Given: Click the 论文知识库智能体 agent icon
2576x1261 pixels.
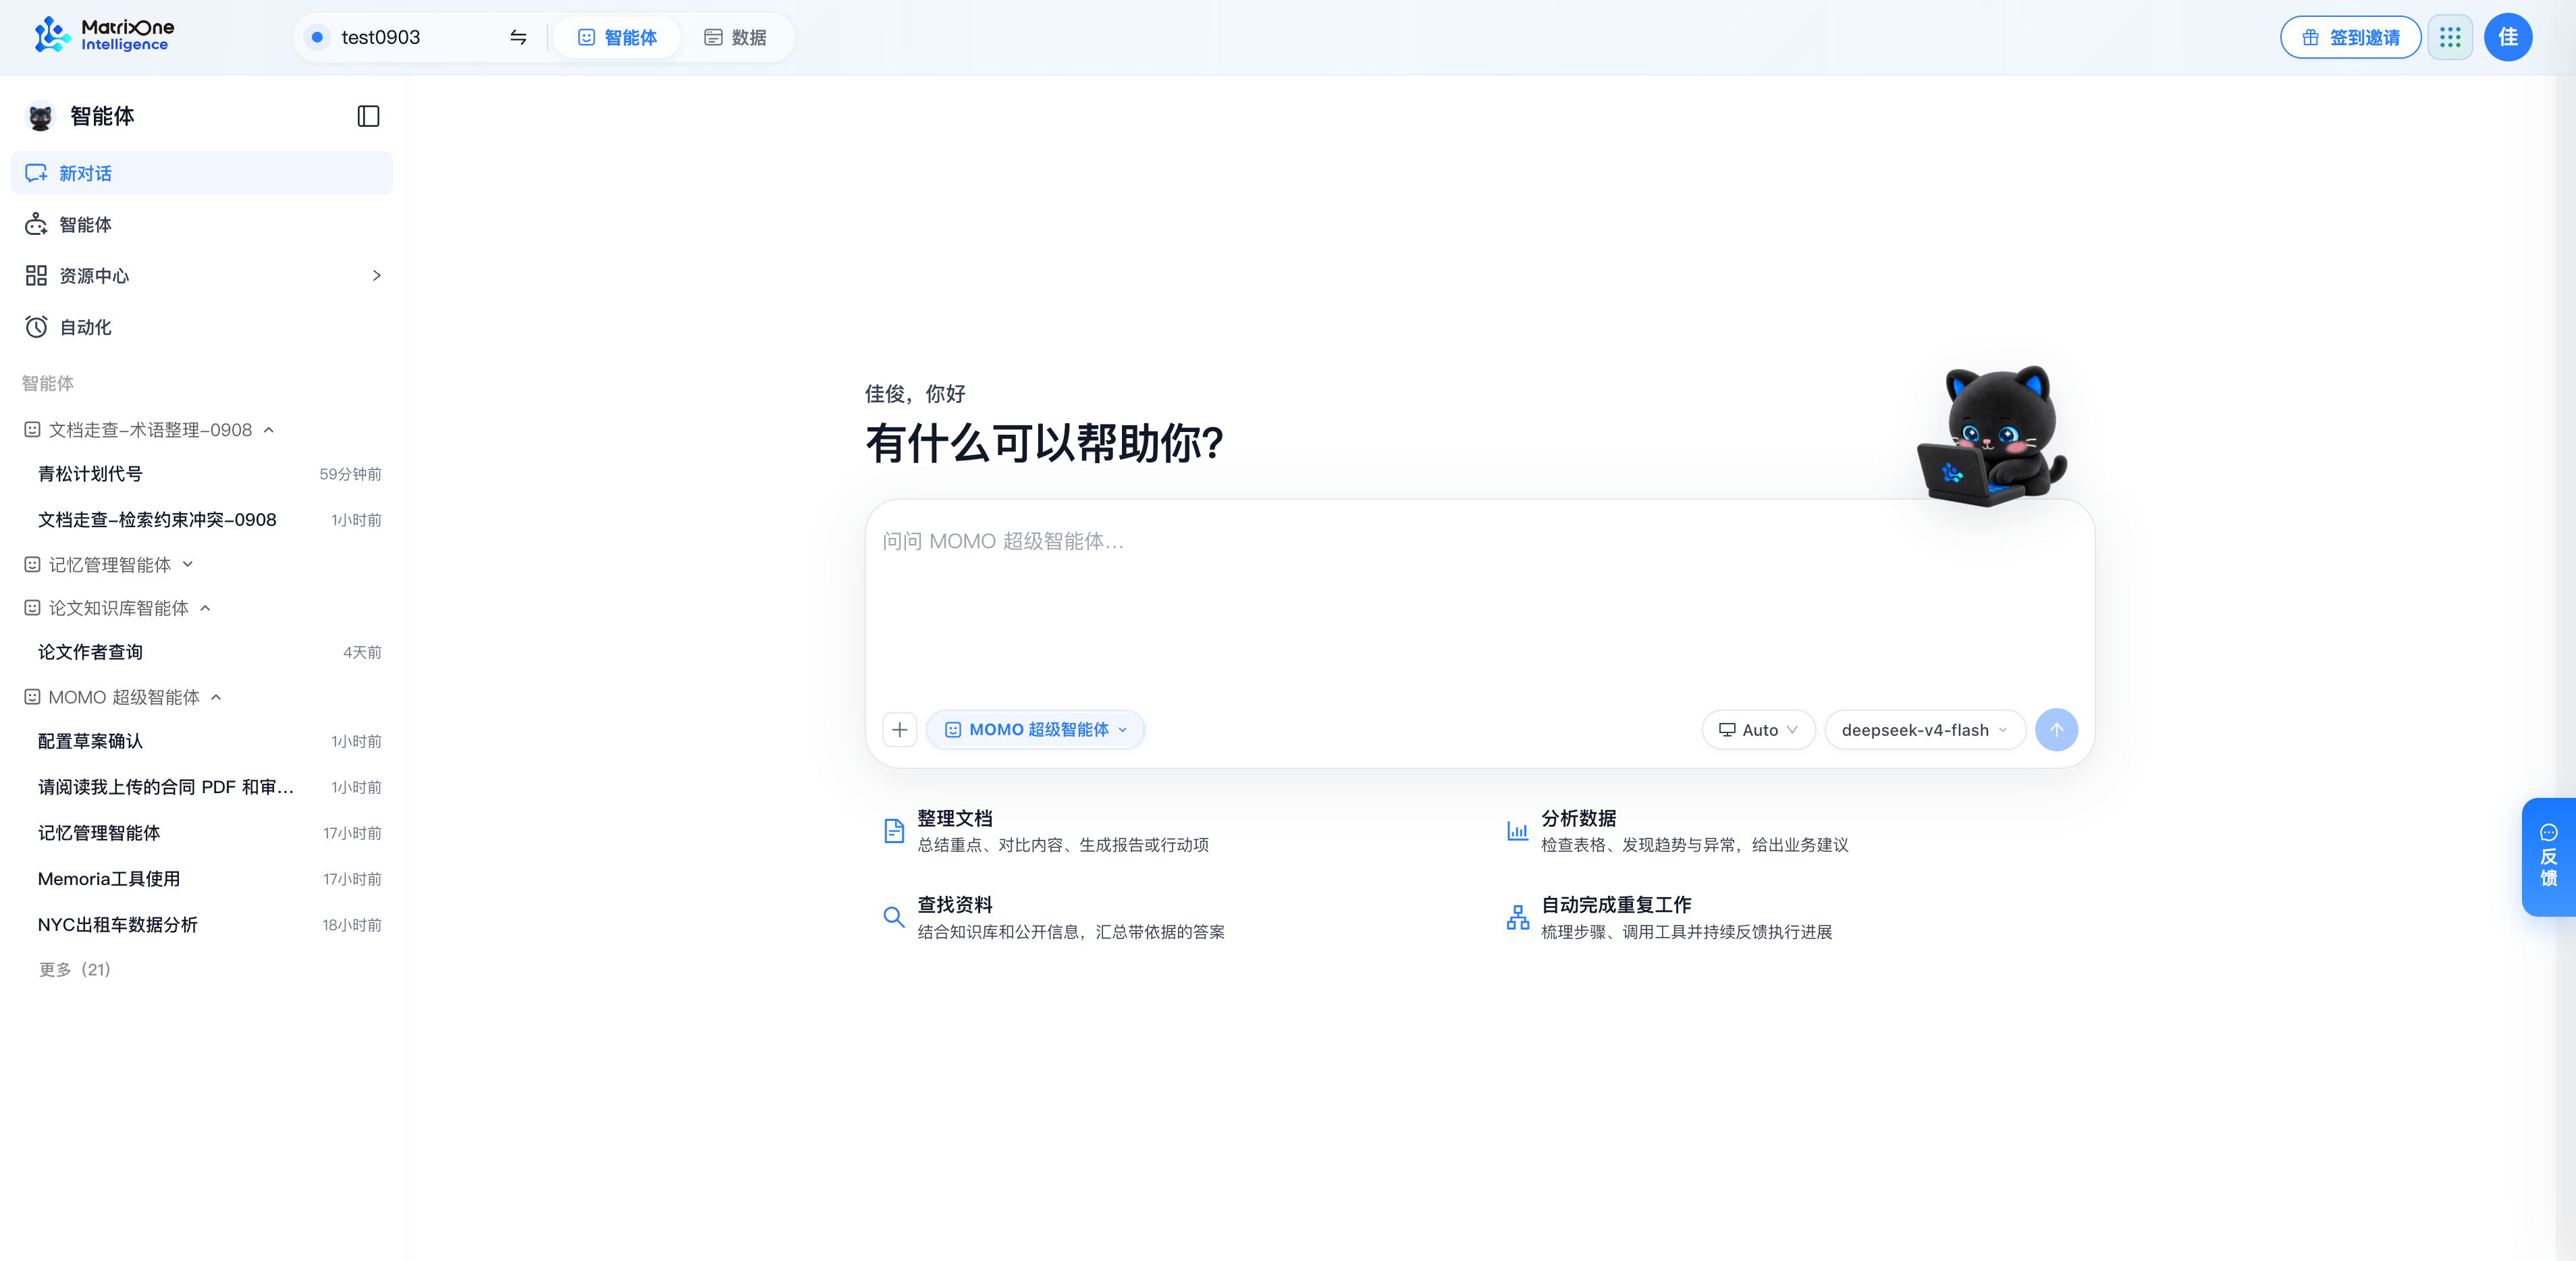Looking at the screenshot, I should tap(32, 608).
